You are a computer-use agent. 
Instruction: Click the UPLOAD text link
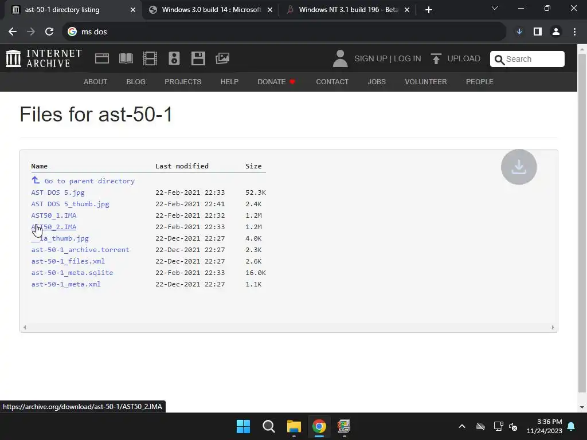coord(464,59)
